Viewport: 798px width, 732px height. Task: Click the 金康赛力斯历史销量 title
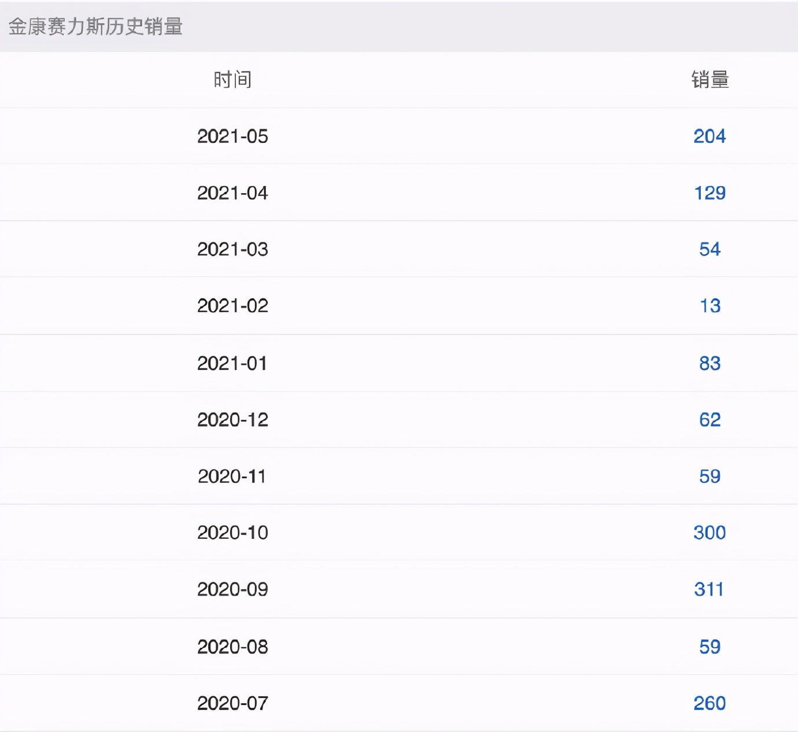coord(96,27)
